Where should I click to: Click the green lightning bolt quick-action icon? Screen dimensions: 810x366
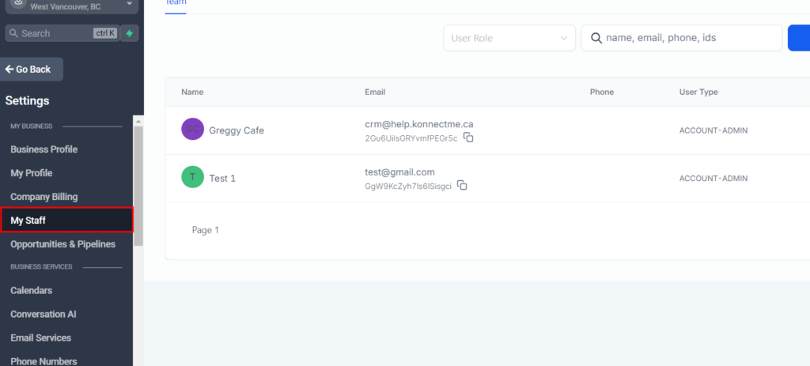coord(129,33)
